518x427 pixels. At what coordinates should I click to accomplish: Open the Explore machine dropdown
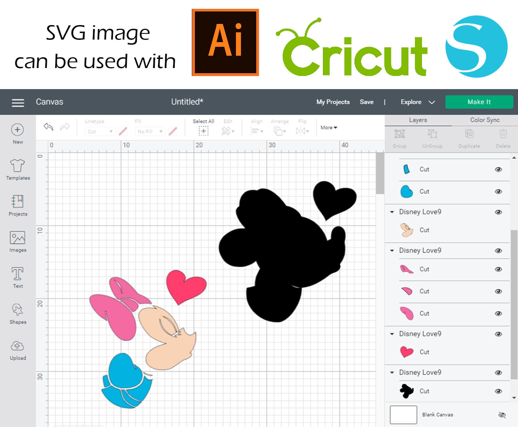tap(418, 102)
